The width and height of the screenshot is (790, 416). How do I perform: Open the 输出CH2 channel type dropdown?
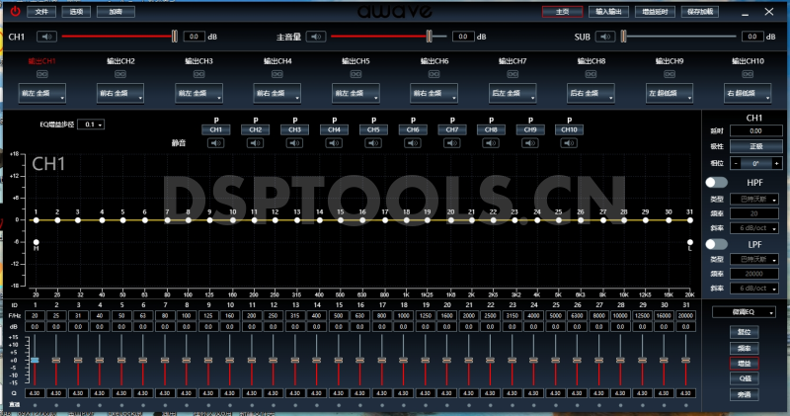point(119,93)
